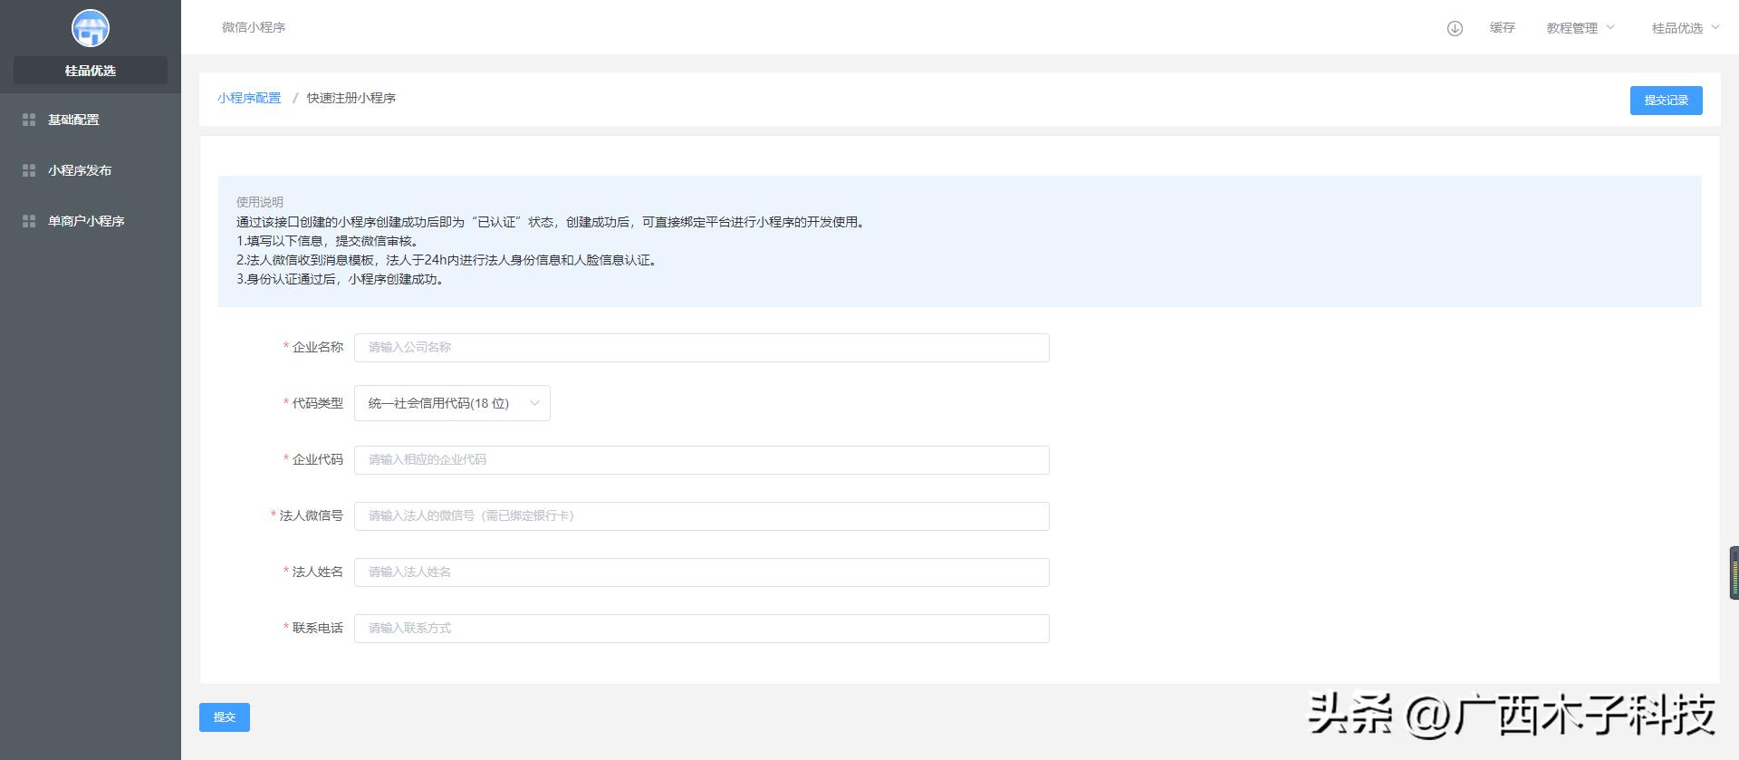Image resolution: width=1739 pixels, height=760 pixels.
Task: Select the 法人微信号 text field
Action: [x=701, y=516]
